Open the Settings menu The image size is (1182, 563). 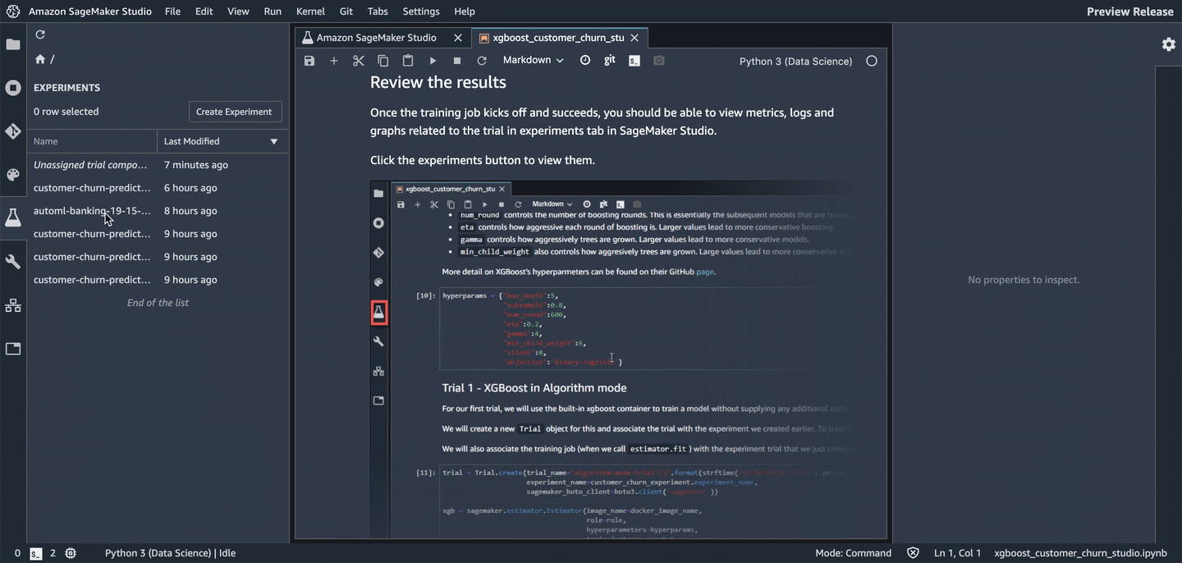click(421, 11)
